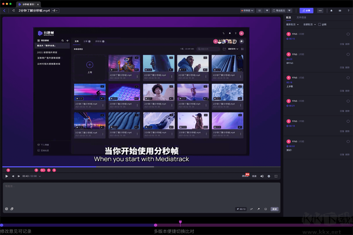
Task: Click the purple dot above 修改意见可记录
Action: (2, 225)
